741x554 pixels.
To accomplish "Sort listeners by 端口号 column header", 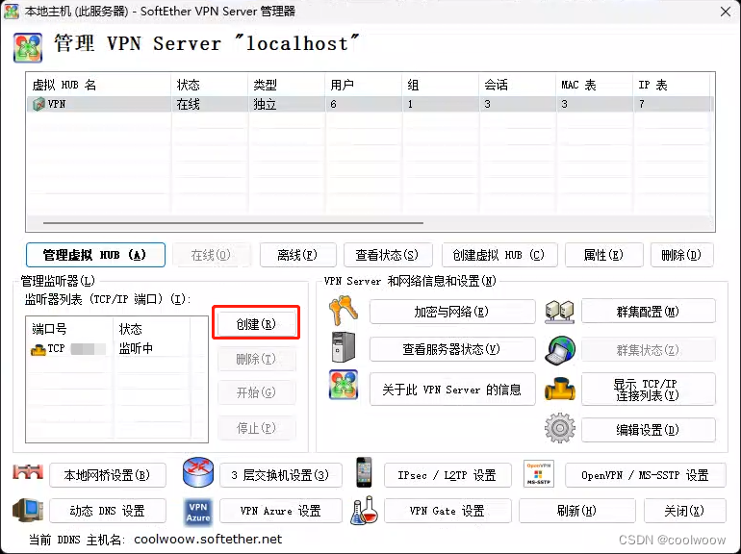I will [69, 329].
